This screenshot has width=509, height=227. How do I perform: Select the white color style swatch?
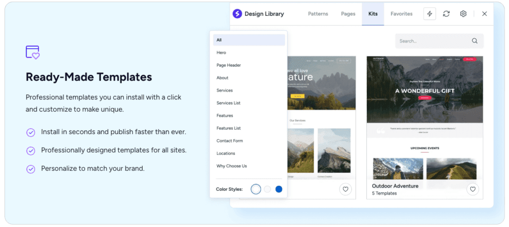click(256, 189)
